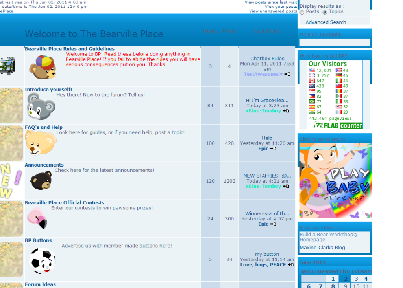Select June 4 in the calendar
Viewport: 403px width, 288px height.
[366, 279]
